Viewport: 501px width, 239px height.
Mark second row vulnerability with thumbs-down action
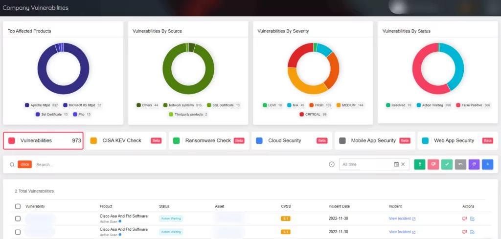(464, 232)
